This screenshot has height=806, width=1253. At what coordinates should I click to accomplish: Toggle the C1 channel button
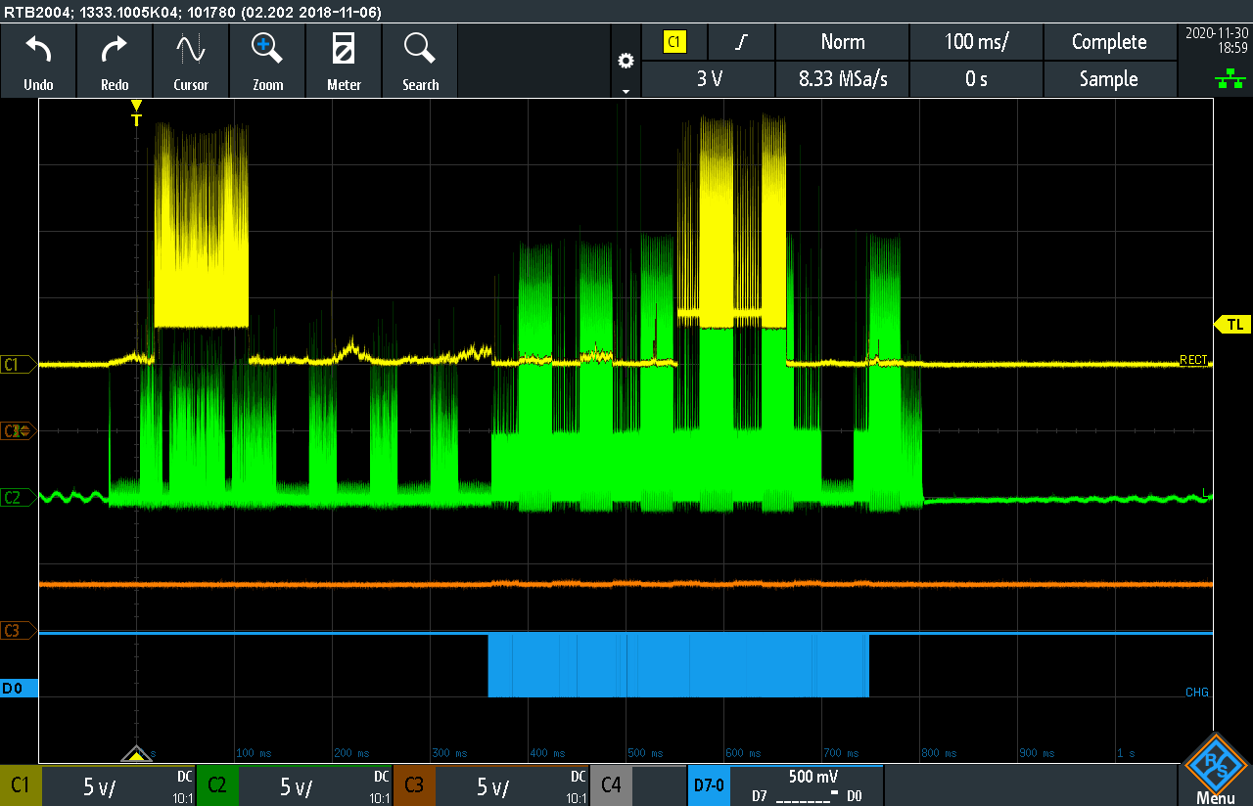[x=21, y=785]
